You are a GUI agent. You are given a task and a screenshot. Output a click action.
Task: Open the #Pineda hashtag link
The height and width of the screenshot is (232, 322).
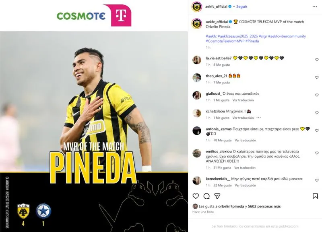click(x=252, y=41)
